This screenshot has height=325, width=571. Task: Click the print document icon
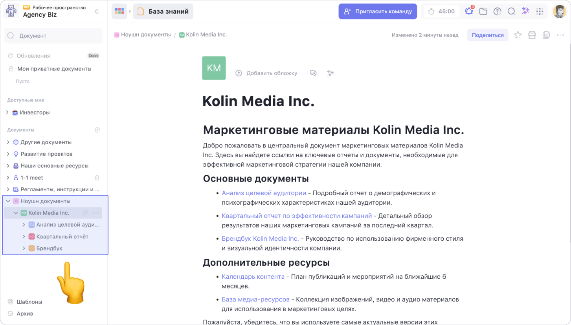[x=532, y=35]
